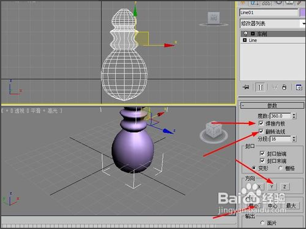Click the 透视 viewport label
Screen dimensions: 306x229
pos(19,111)
